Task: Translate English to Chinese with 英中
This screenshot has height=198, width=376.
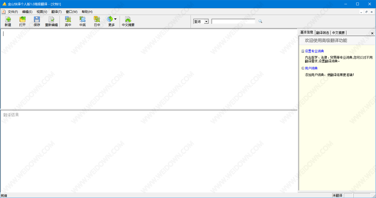Action: click(x=68, y=22)
